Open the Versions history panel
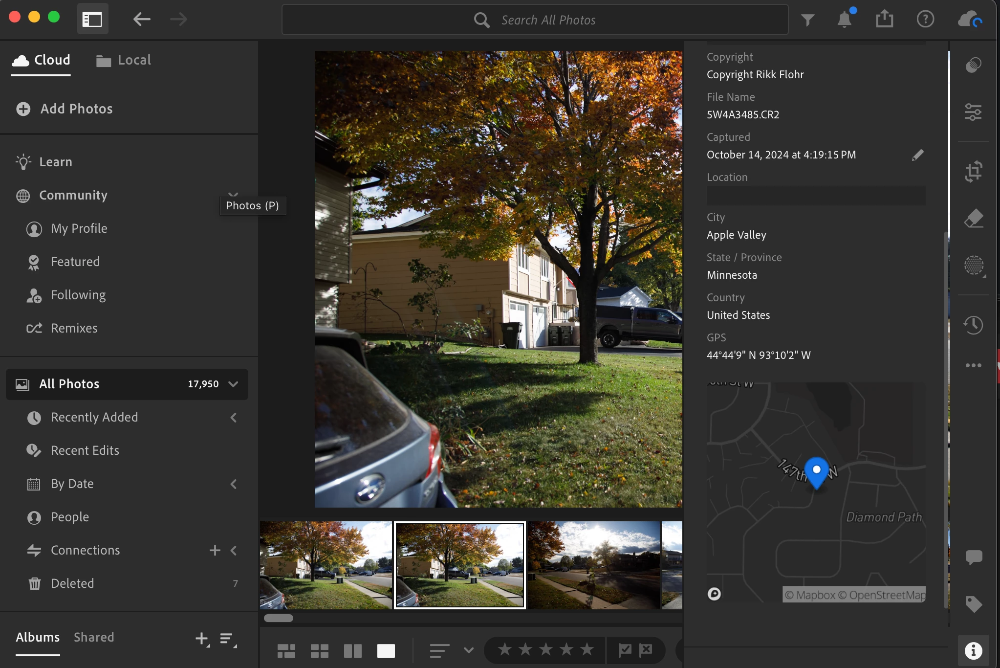Screen dimensions: 1000x668 pos(973,325)
